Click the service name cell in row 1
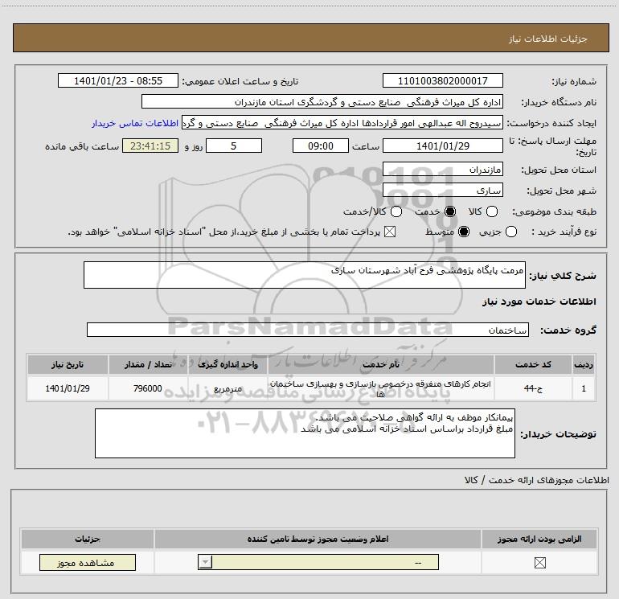Screen dimensions: 619x599 pos(381,388)
